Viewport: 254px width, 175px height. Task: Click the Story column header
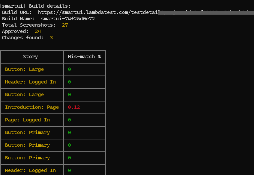[x=30, y=57]
